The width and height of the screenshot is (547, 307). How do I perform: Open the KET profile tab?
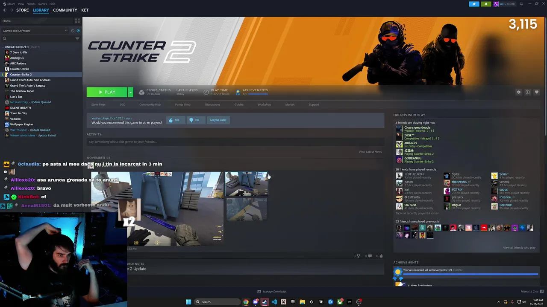(x=85, y=10)
